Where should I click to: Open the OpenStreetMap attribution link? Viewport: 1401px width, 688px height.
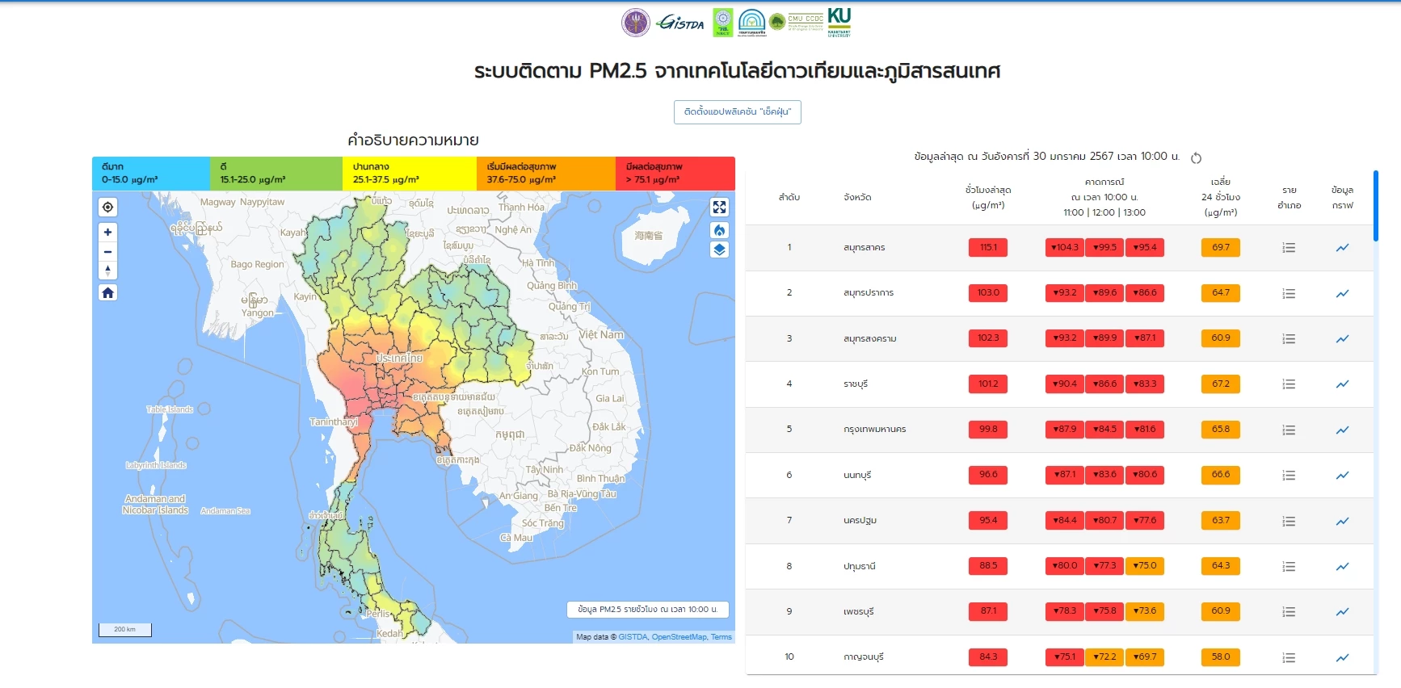click(x=679, y=637)
